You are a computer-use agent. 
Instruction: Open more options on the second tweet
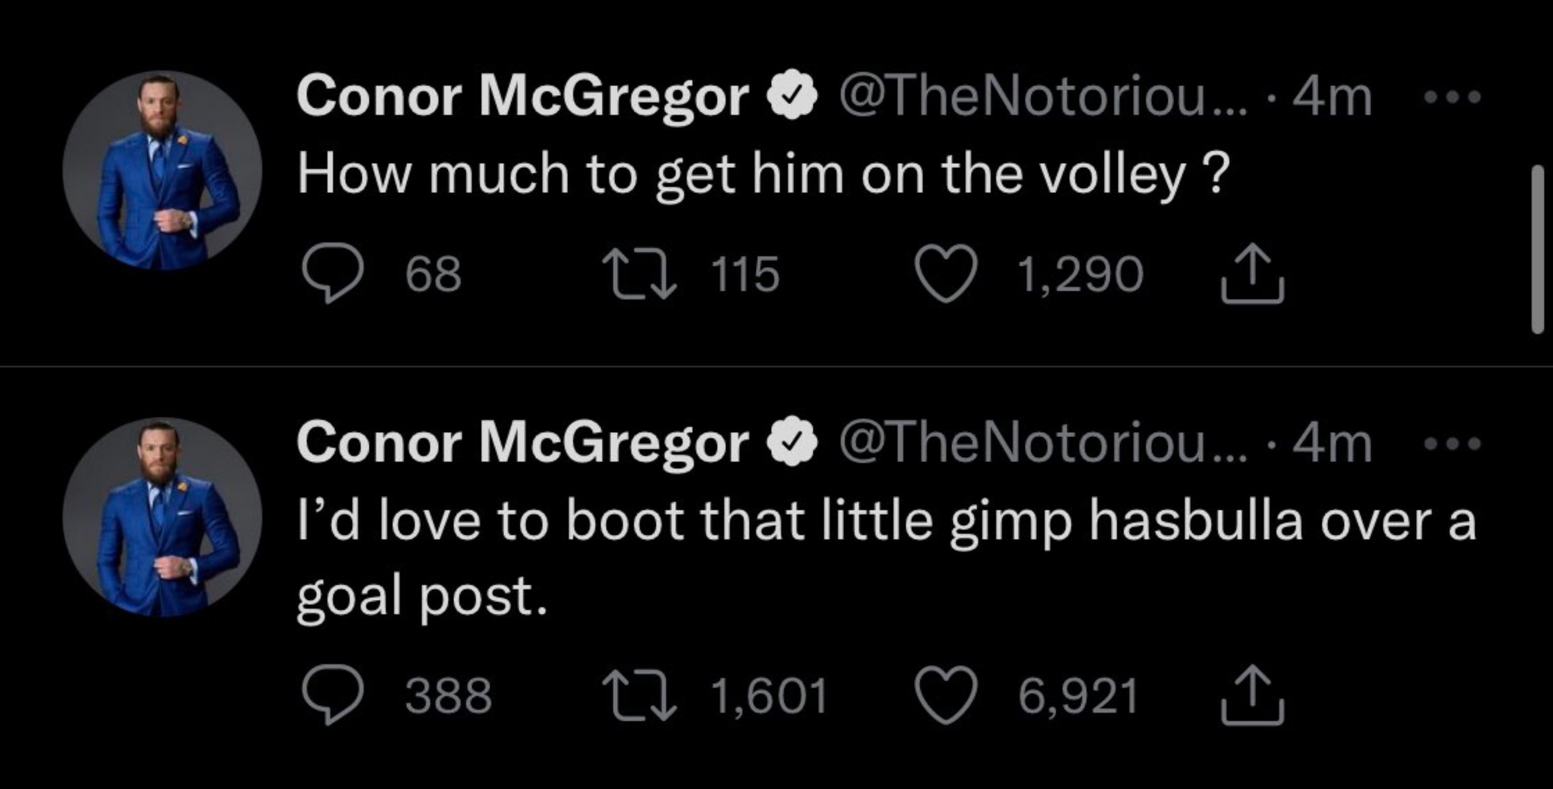(x=1452, y=444)
